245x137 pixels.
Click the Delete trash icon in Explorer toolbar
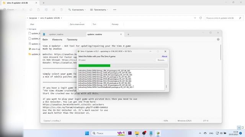(x=62, y=10)
